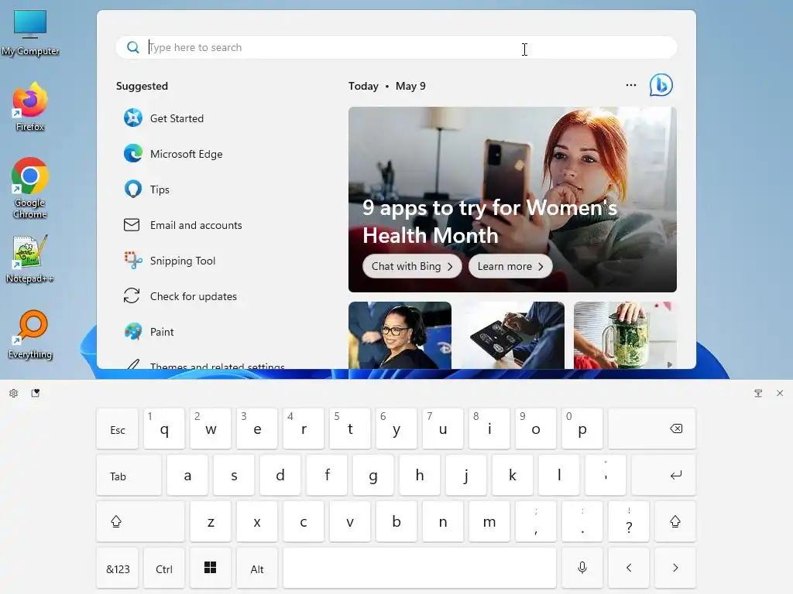Click the Suggested heading
Viewport: 793px width, 594px height.
tap(142, 86)
